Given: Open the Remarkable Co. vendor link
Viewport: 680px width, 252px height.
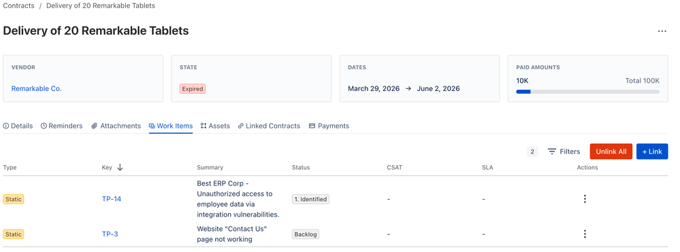Looking at the screenshot, I should (x=37, y=89).
